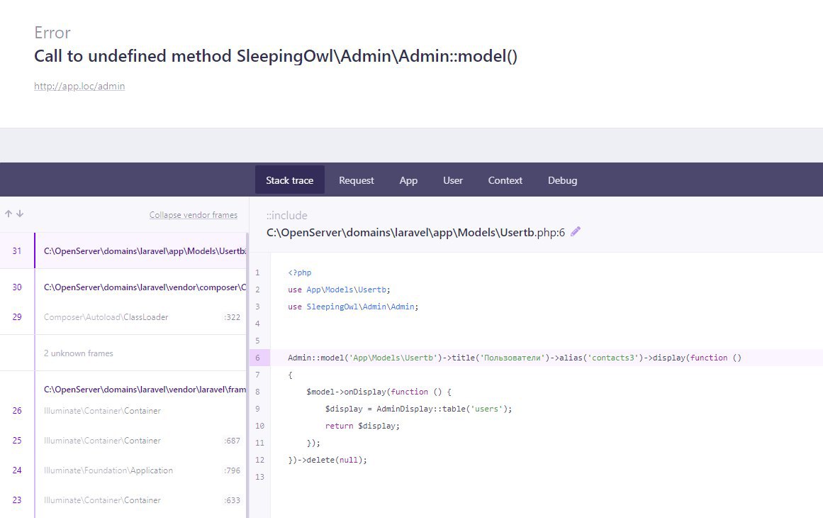The image size is (823, 518).
Task: Open the Debug tab
Action: 563,180
